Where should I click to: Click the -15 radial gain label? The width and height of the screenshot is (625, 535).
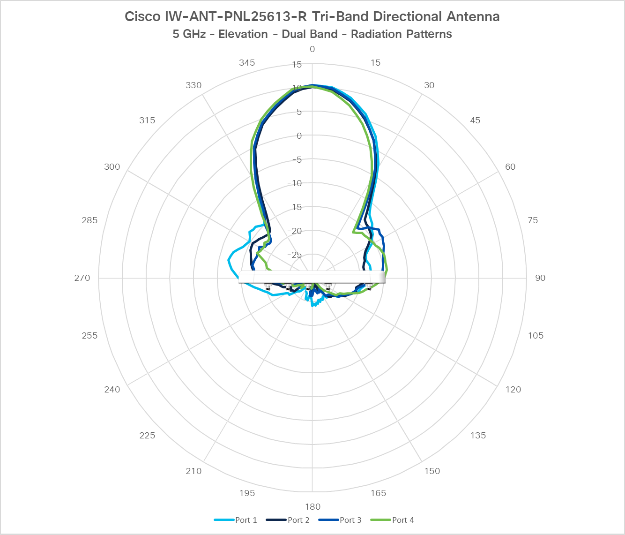(295, 207)
